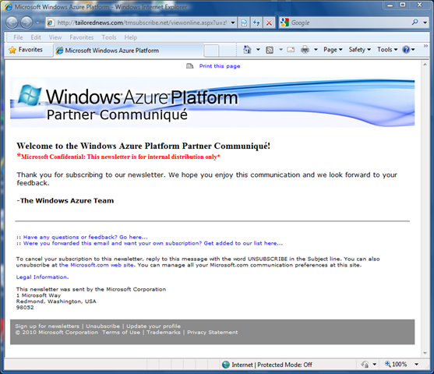Viewport: 434px width, 374px height.
Task: Open the Edit menu
Action: [x=36, y=37]
